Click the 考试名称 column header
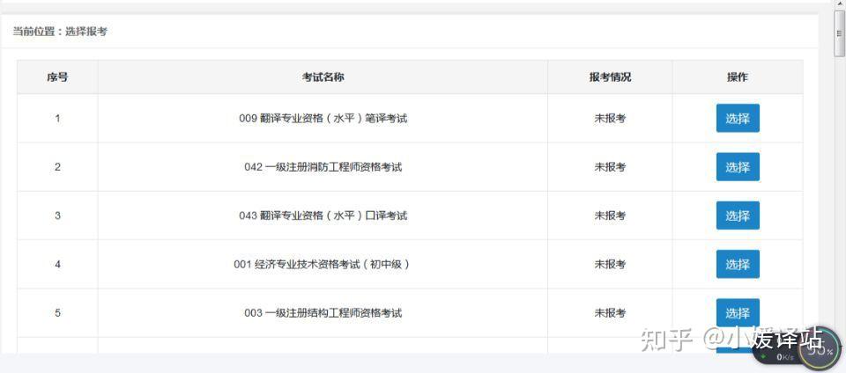Viewport: 846px width, 373px height. coord(323,77)
